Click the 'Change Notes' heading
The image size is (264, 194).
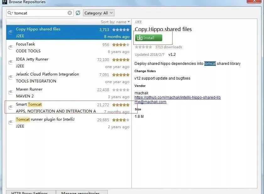tap(145, 71)
